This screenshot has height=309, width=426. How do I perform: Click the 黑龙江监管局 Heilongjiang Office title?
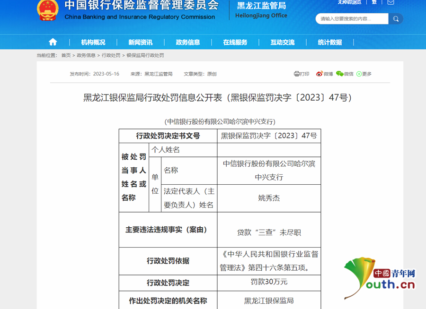pyautogui.click(x=261, y=10)
